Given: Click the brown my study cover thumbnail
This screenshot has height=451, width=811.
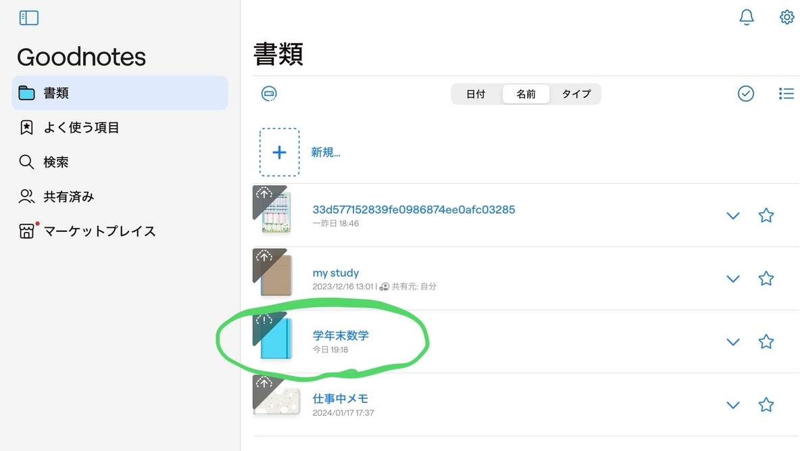Looking at the screenshot, I should (276, 275).
